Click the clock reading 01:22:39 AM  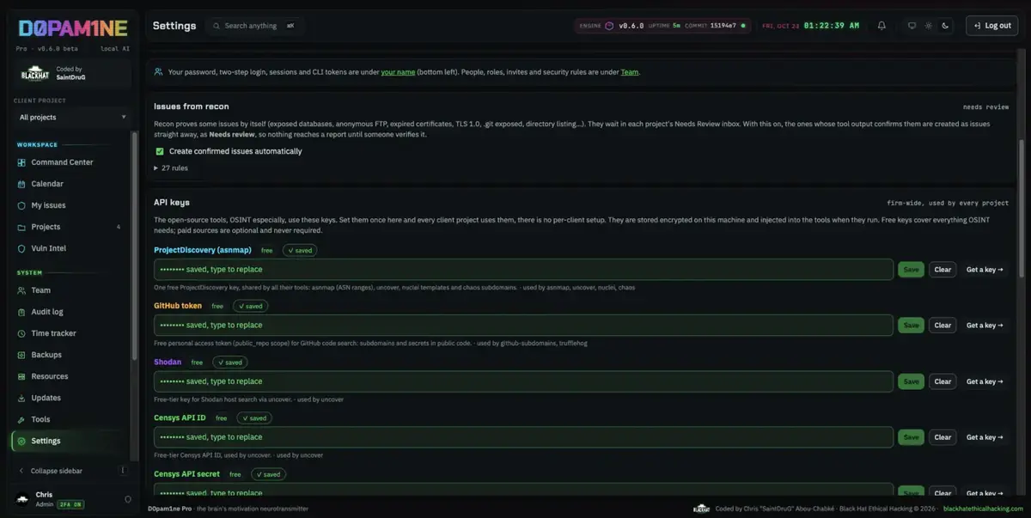click(832, 26)
